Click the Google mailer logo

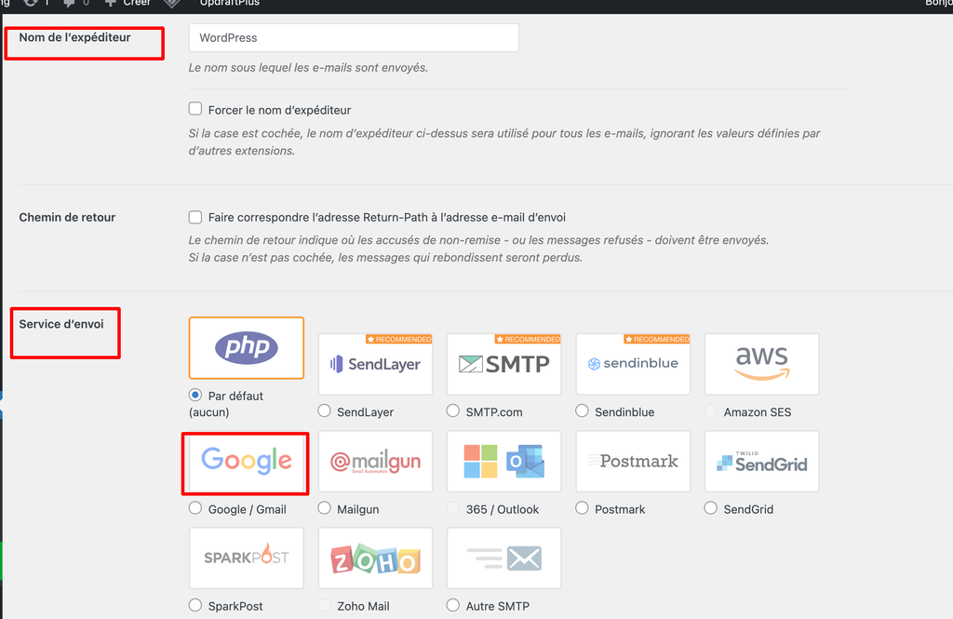[245, 461]
